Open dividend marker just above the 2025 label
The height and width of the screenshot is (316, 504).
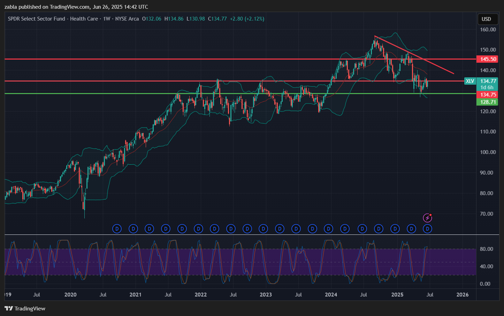395,229
